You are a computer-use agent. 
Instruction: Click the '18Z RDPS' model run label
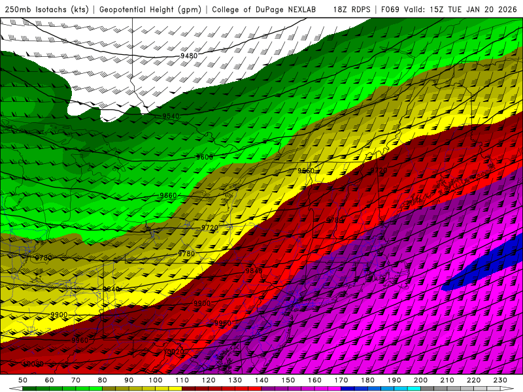tap(352, 9)
